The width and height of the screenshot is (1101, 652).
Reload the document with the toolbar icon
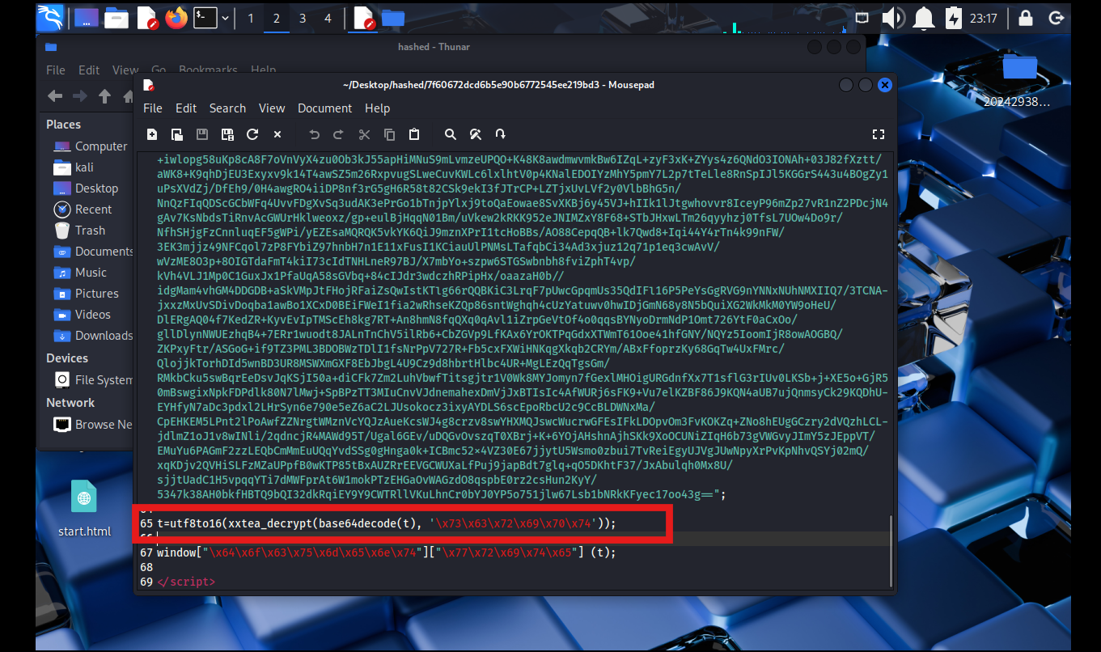[x=252, y=134]
